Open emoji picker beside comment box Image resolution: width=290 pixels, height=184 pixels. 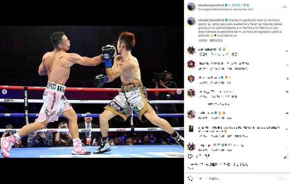click(190, 179)
